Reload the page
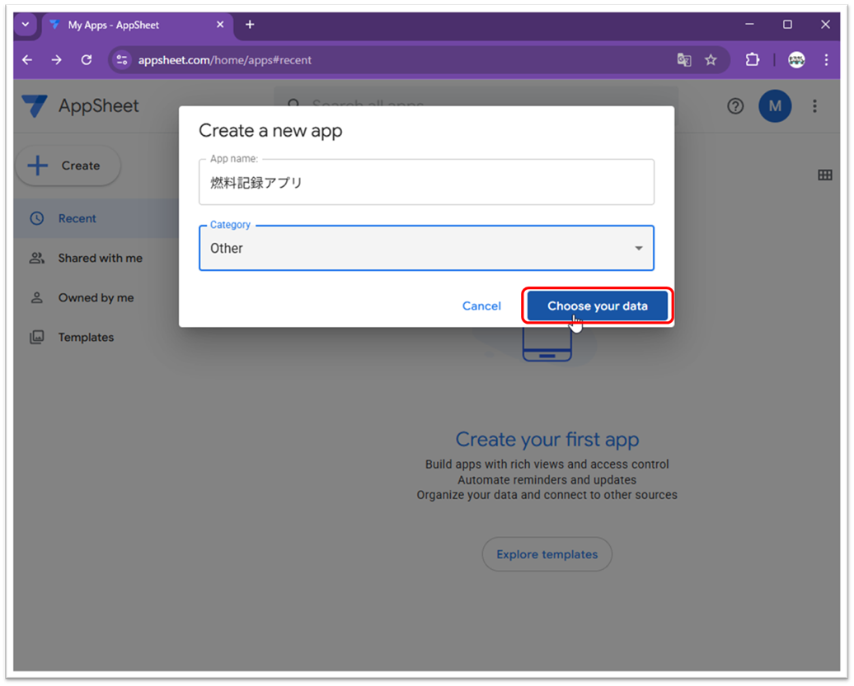854x686 pixels. pos(87,60)
